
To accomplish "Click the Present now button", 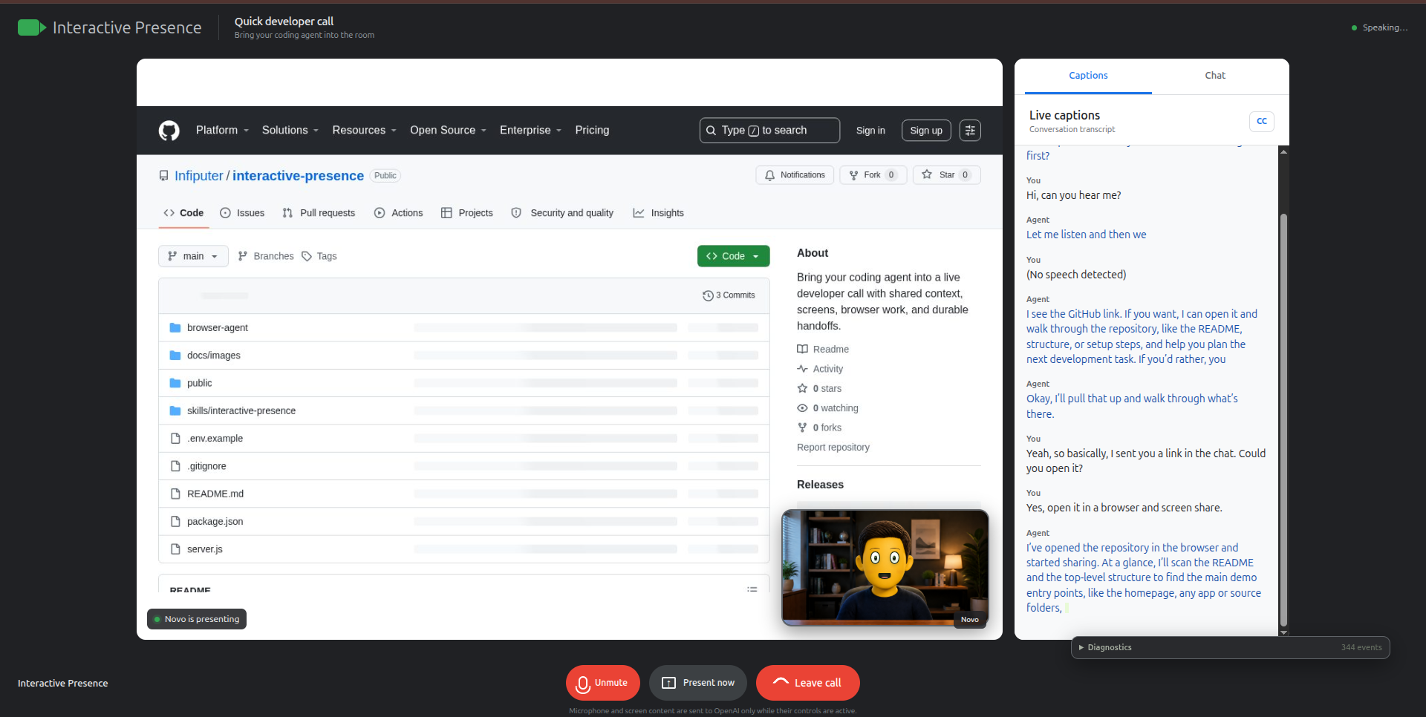I will click(698, 683).
